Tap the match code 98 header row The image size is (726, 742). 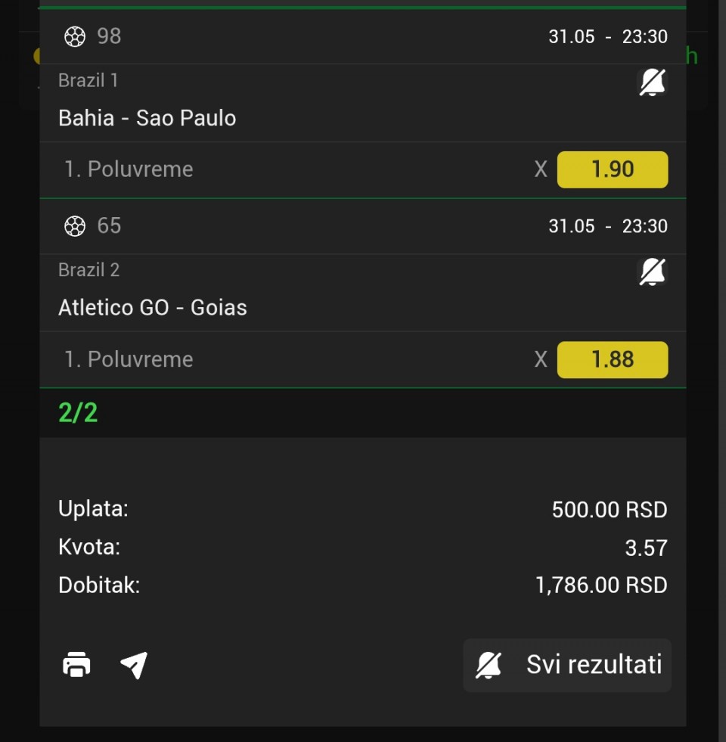pyautogui.click(x=363, y=36)
